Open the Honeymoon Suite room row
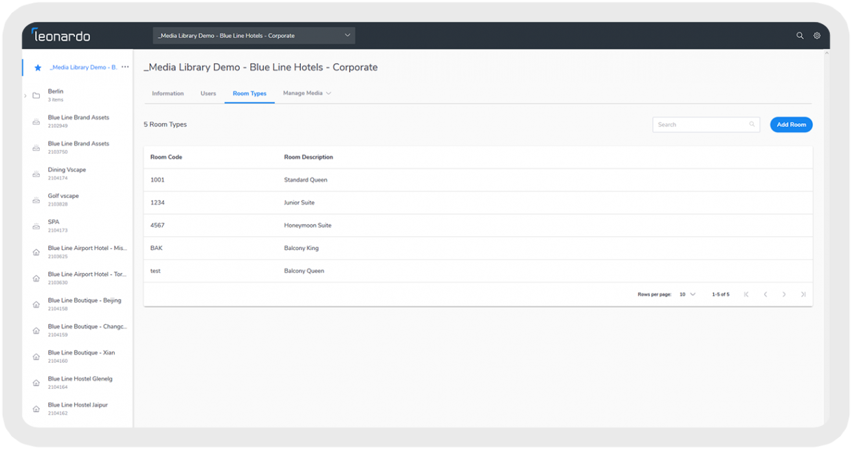Screen dimensions: 852x450 click(307, 225)
